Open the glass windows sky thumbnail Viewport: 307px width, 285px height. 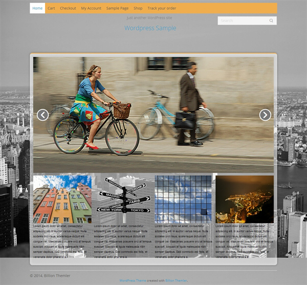pos(183,199)
